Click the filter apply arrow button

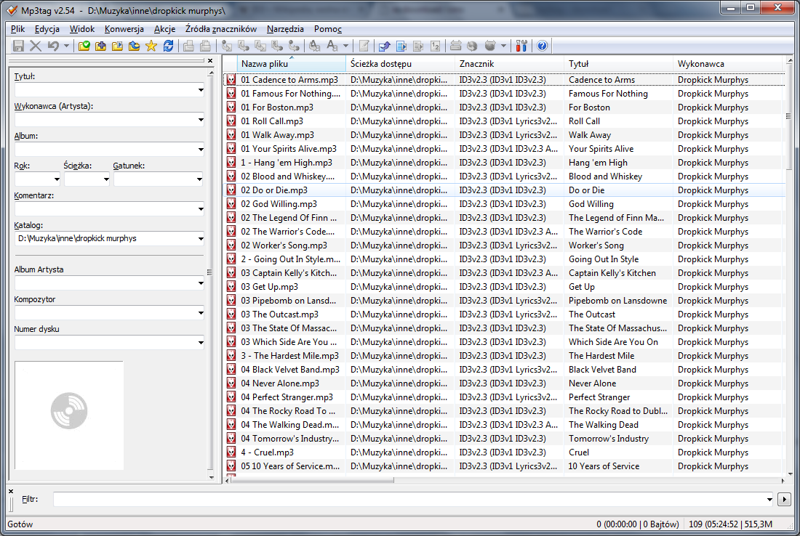784,499
